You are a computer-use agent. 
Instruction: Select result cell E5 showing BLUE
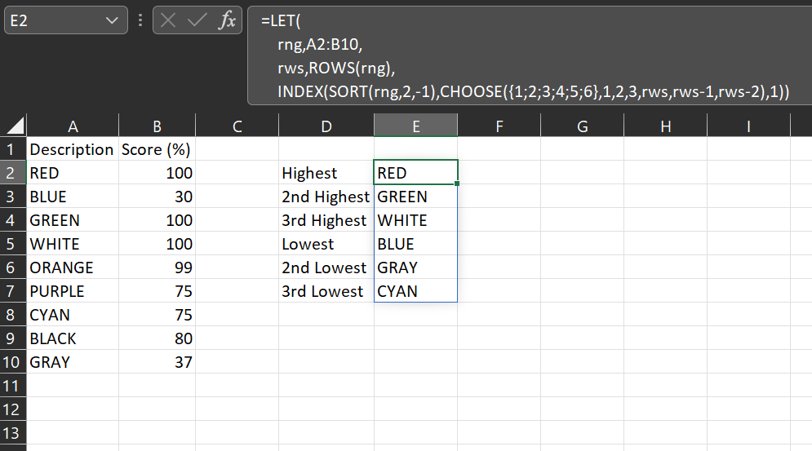tap(416, 244)
